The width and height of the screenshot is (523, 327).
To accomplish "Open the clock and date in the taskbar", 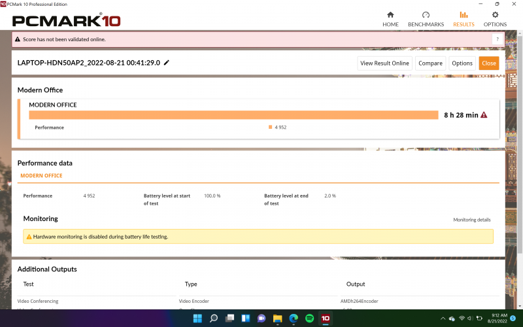I will point(498,318).
